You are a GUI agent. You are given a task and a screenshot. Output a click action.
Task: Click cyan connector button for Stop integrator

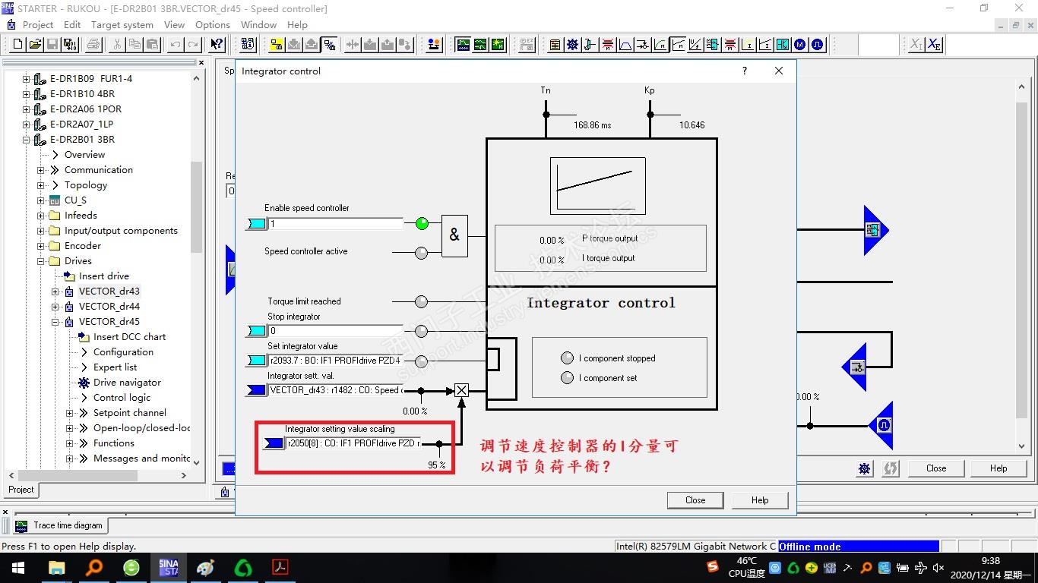pyautogui.click(x=257, y=331)
